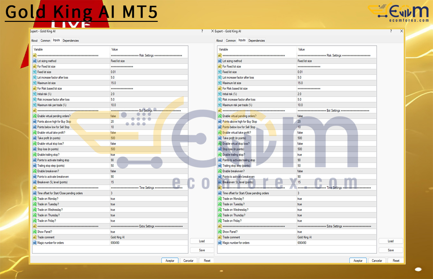Click the Trade on Monday row icon in right dialog
Screen dimensions: 433x279
pos(220,199)
